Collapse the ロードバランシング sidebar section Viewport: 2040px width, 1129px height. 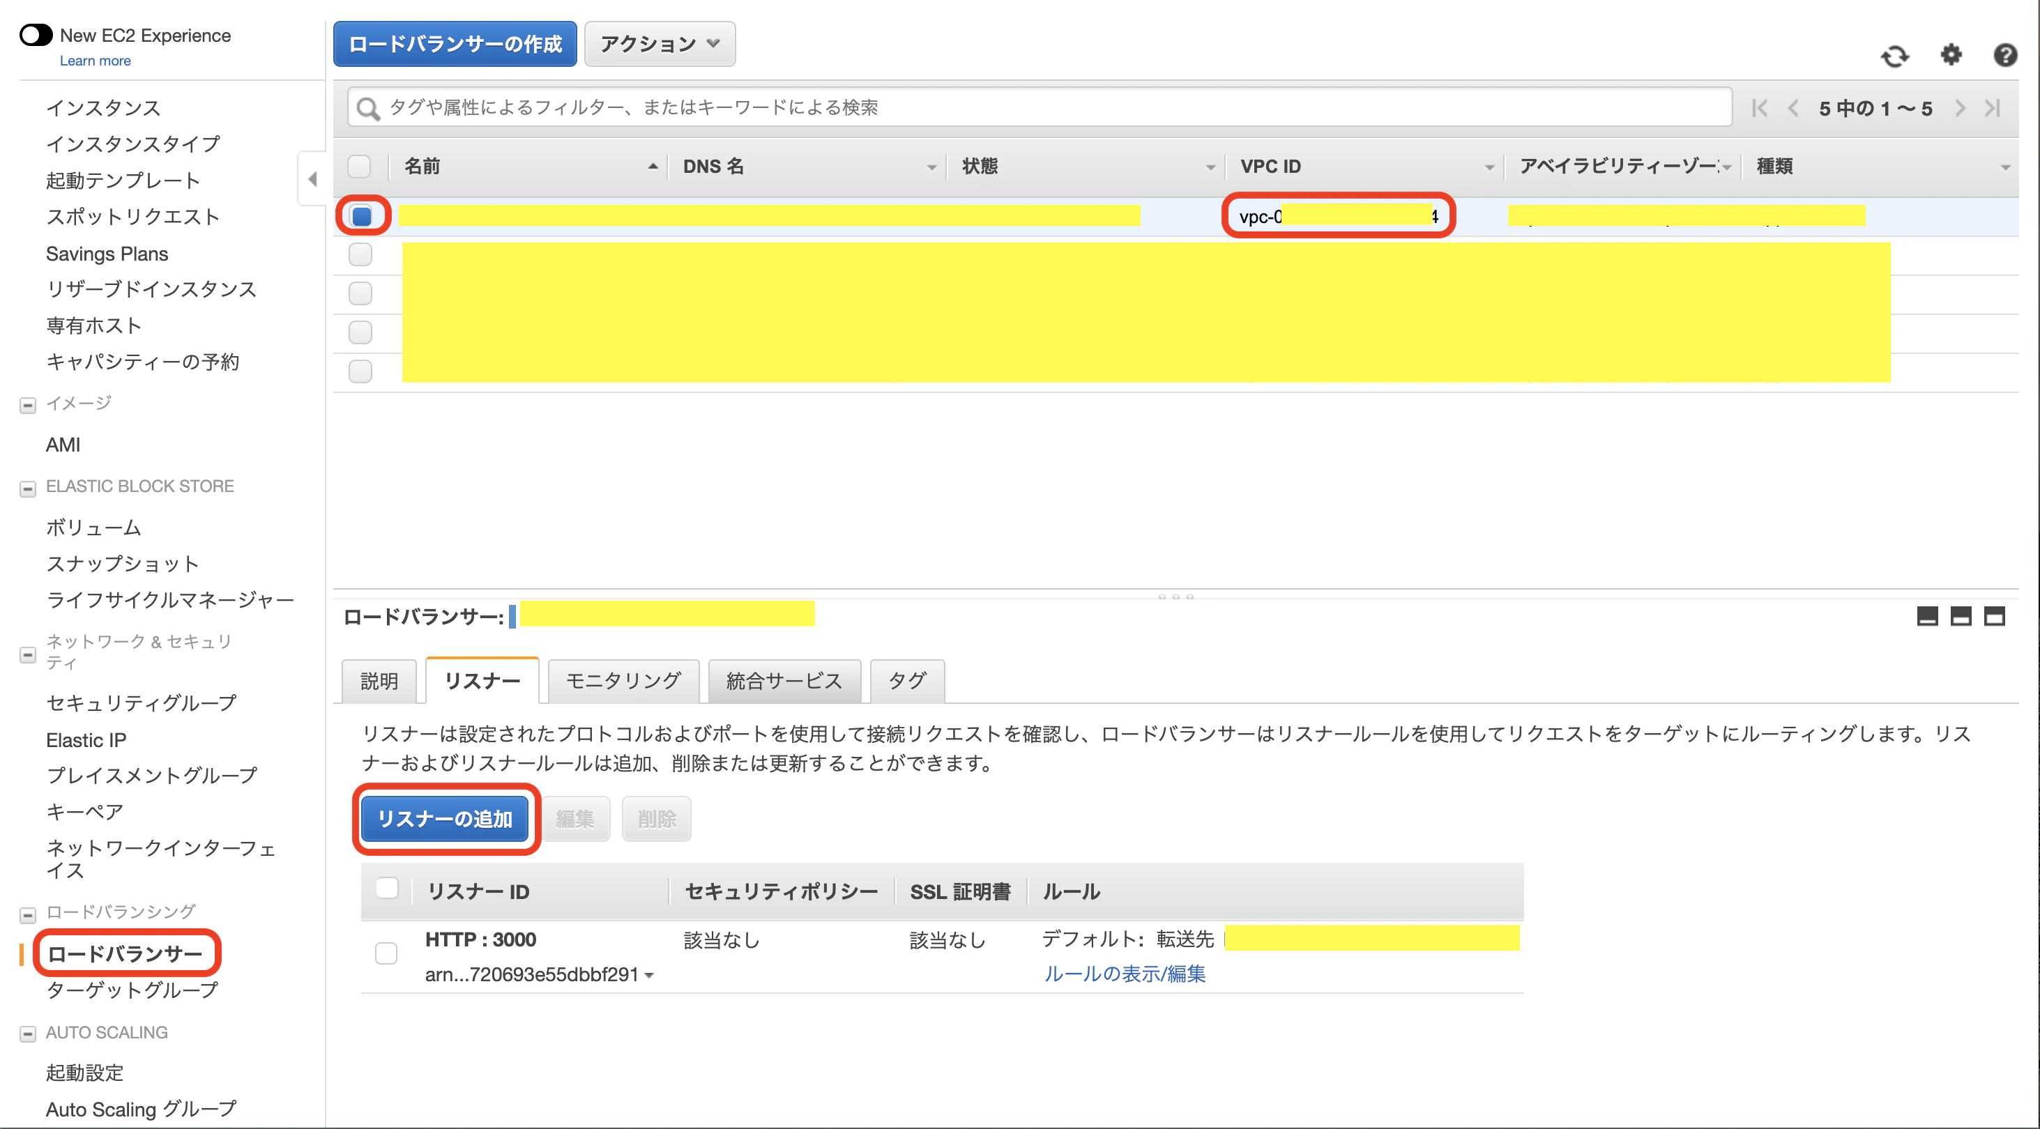(28, 914)
